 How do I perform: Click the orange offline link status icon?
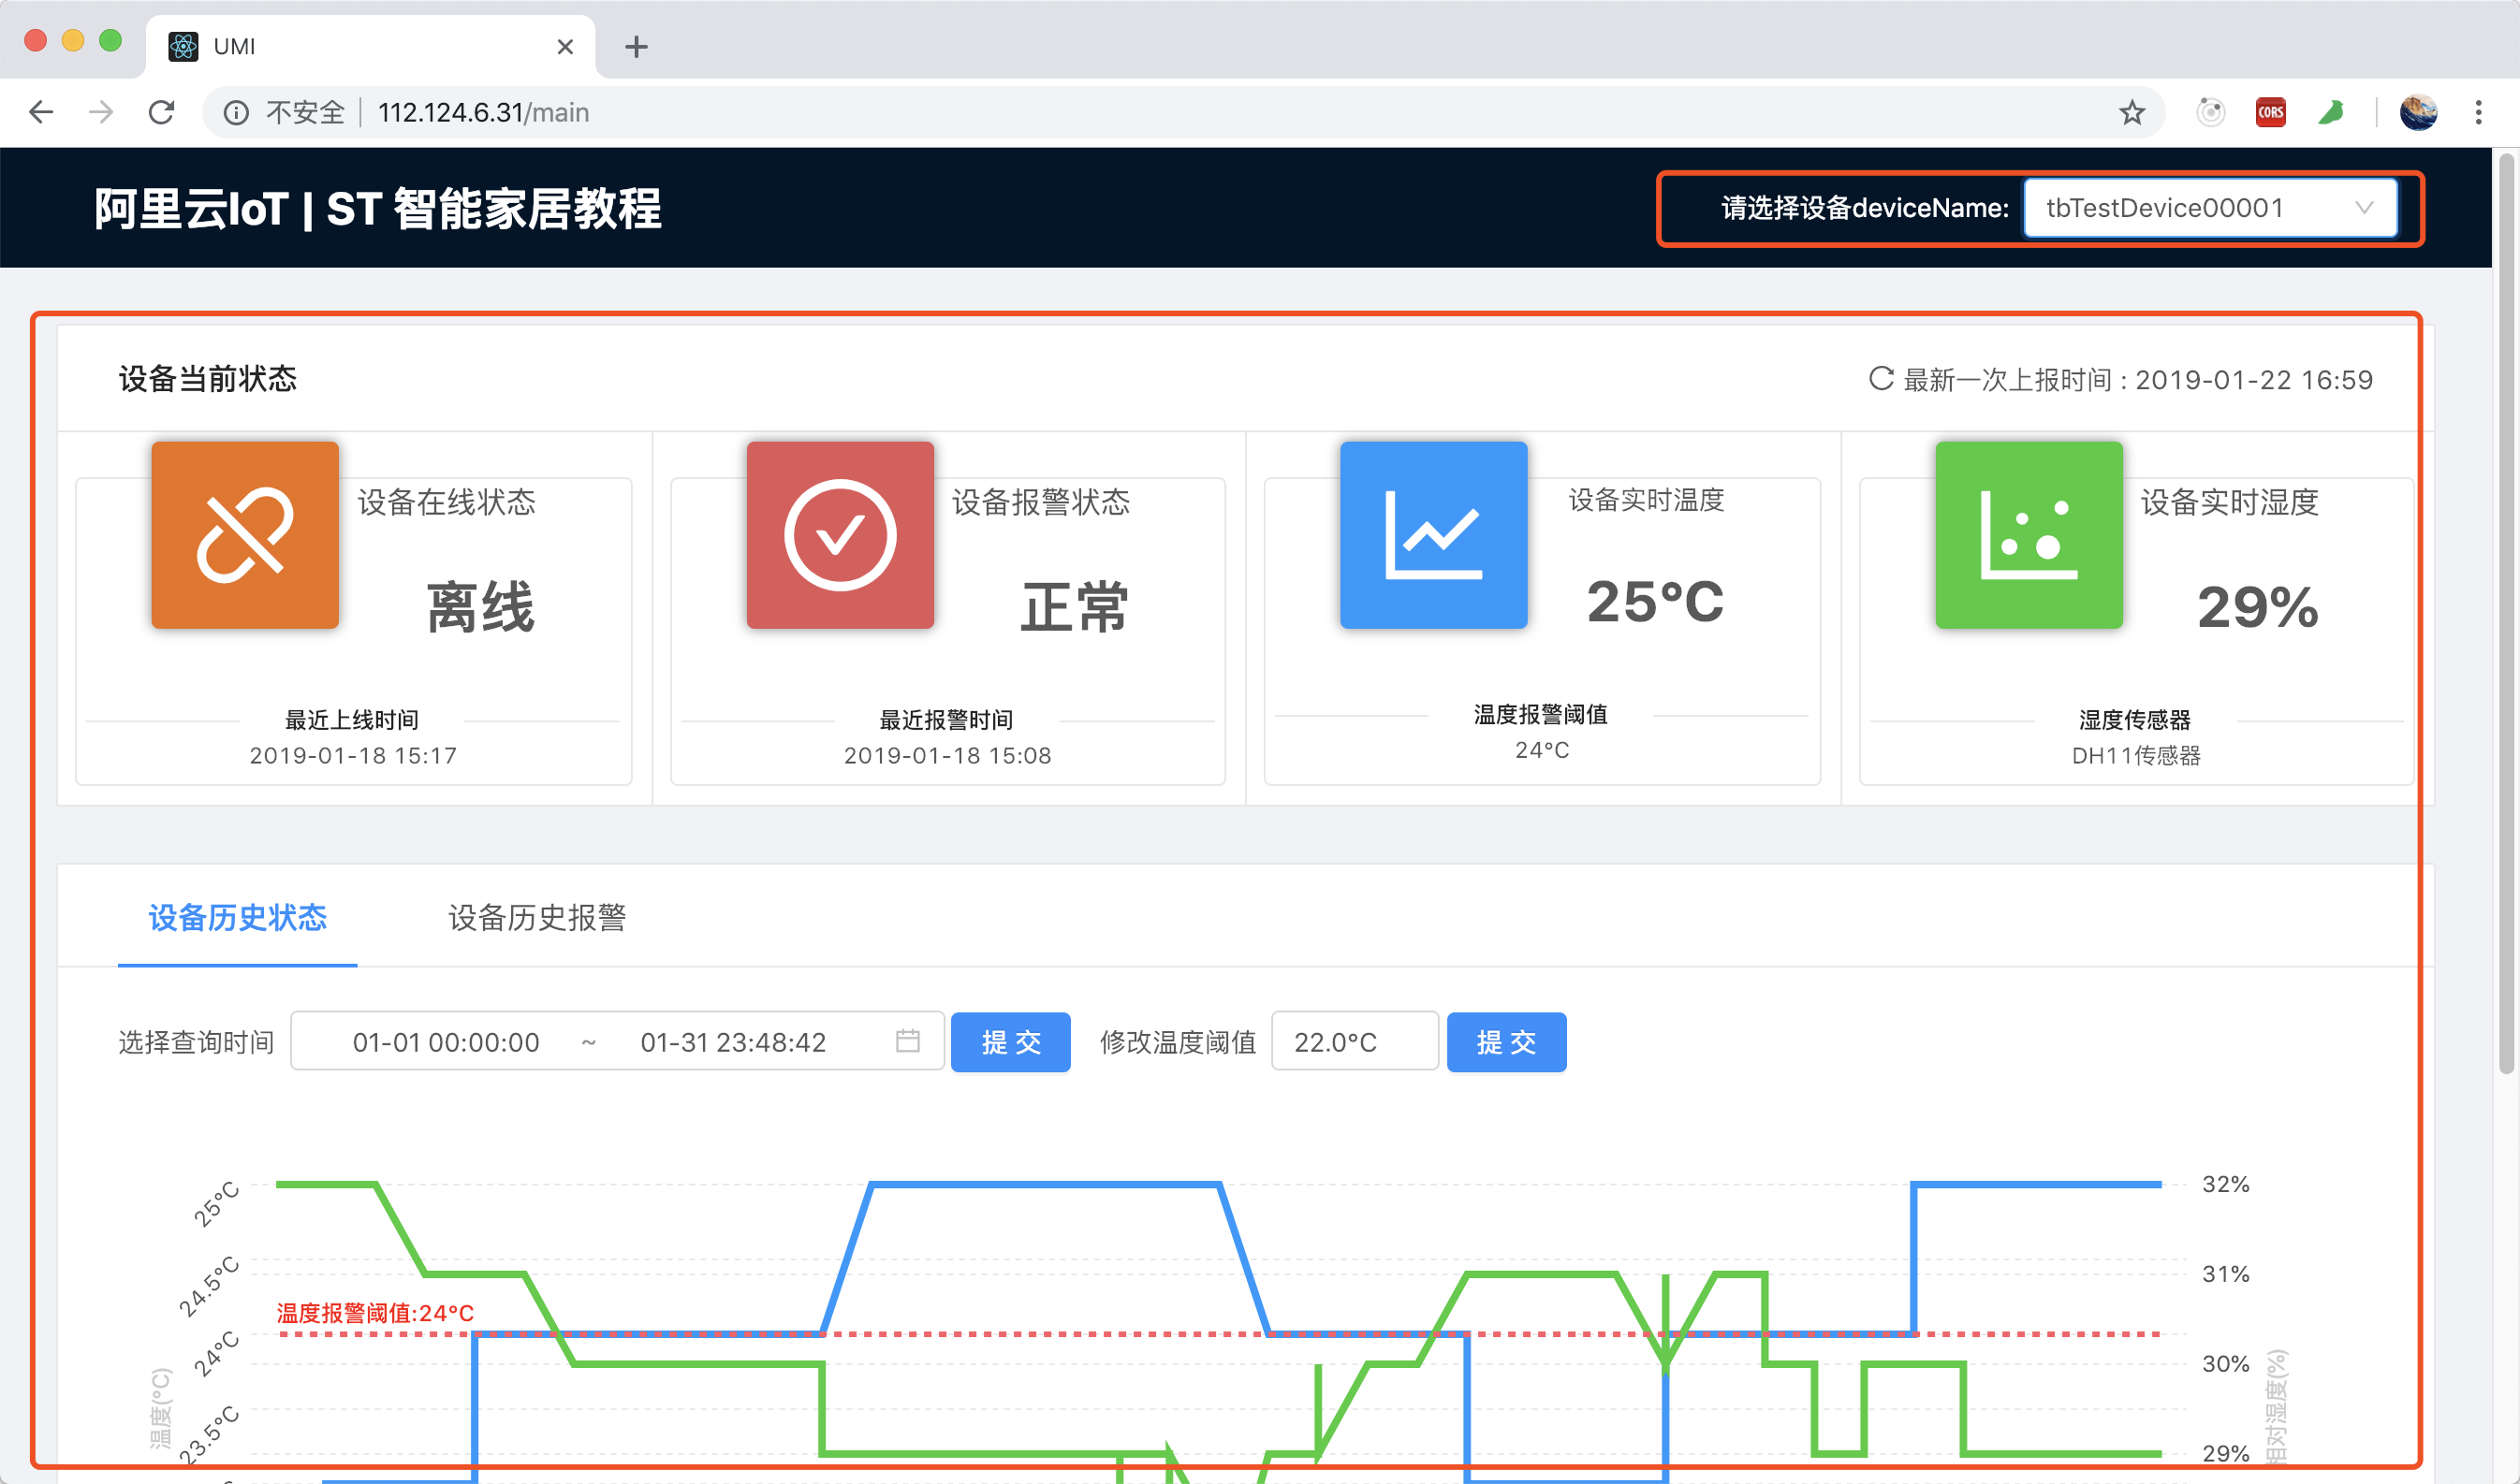pyautogui.click(x=245, y=535)
